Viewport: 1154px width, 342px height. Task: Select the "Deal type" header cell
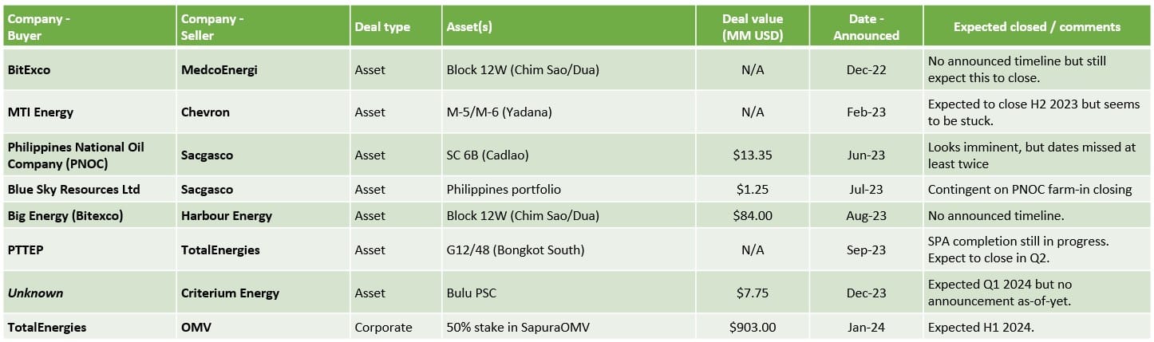[x=381, y=27]
